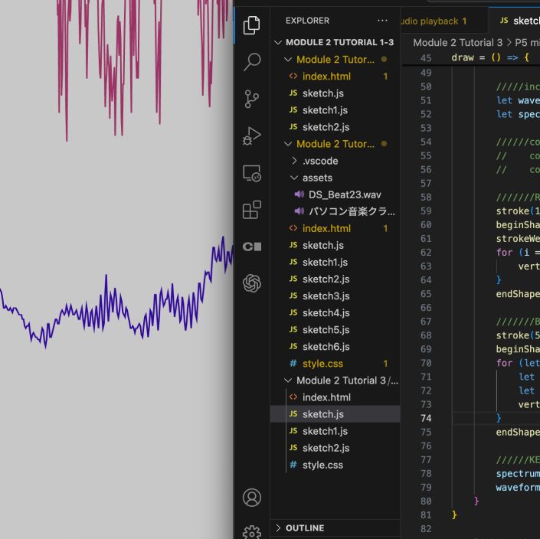
Task: Select the highlighted sketch.js in Tutorial 3
Action: tap(335, 414)
